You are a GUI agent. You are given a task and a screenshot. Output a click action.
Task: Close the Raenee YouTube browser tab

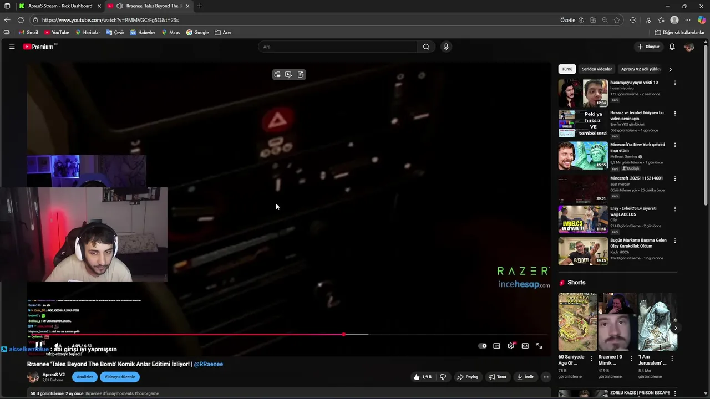pos(187,6)
